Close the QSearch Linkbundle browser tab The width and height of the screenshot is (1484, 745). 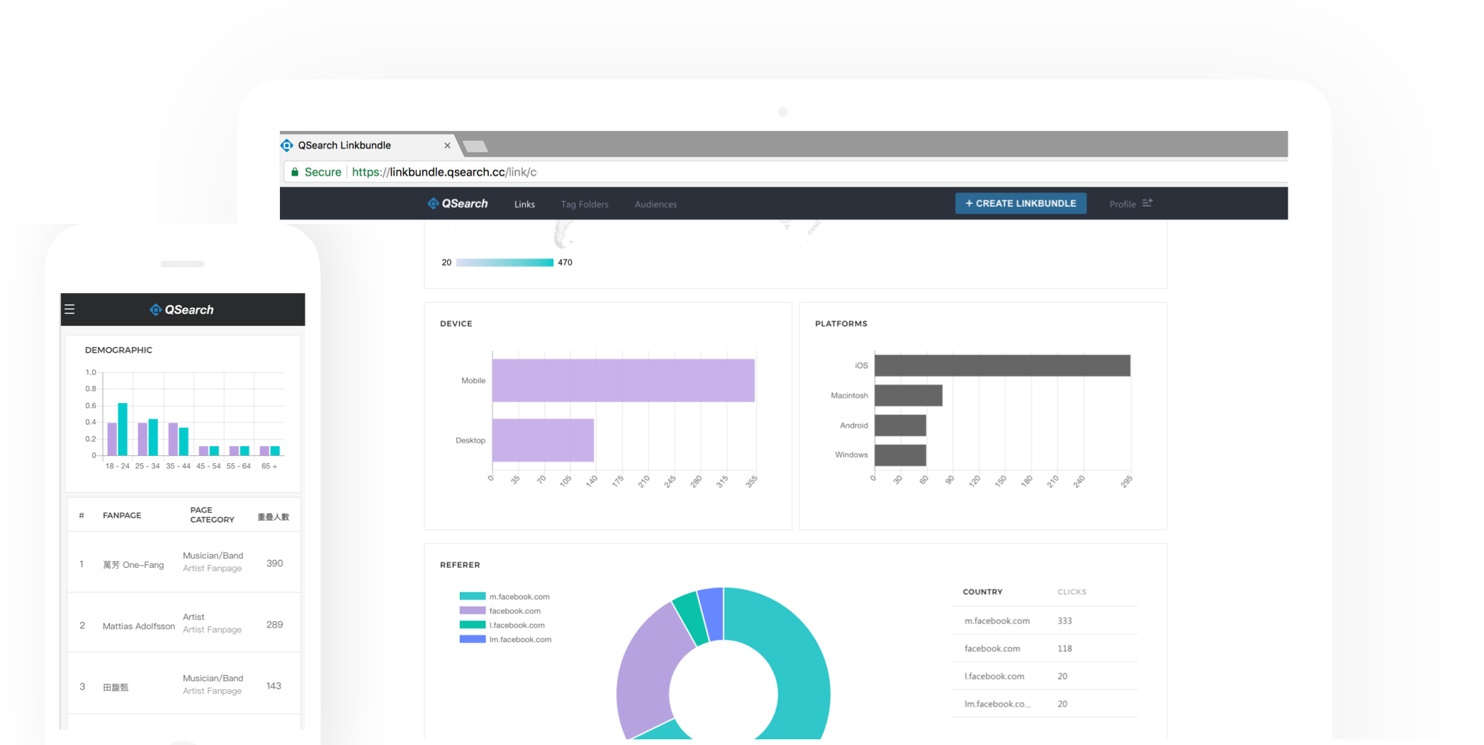tap(447, 146)
